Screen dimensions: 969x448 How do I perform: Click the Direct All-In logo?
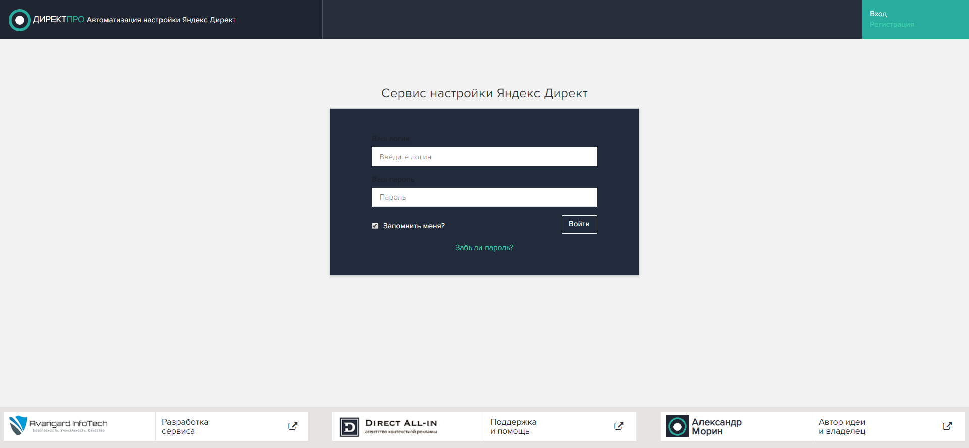coord(388,427)
